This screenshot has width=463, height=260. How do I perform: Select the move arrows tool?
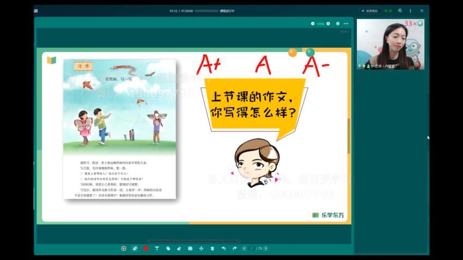(201, 249)
